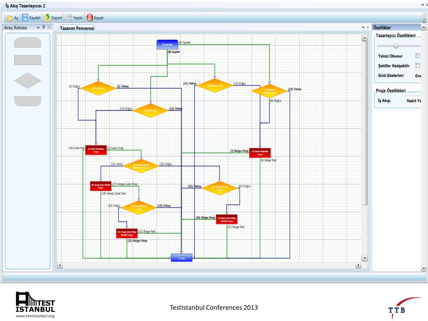The height and width of the screenshot is (321, 428).
Task: Click the Özellikler panel scroll up arrow
Action: tap(424, 27)
